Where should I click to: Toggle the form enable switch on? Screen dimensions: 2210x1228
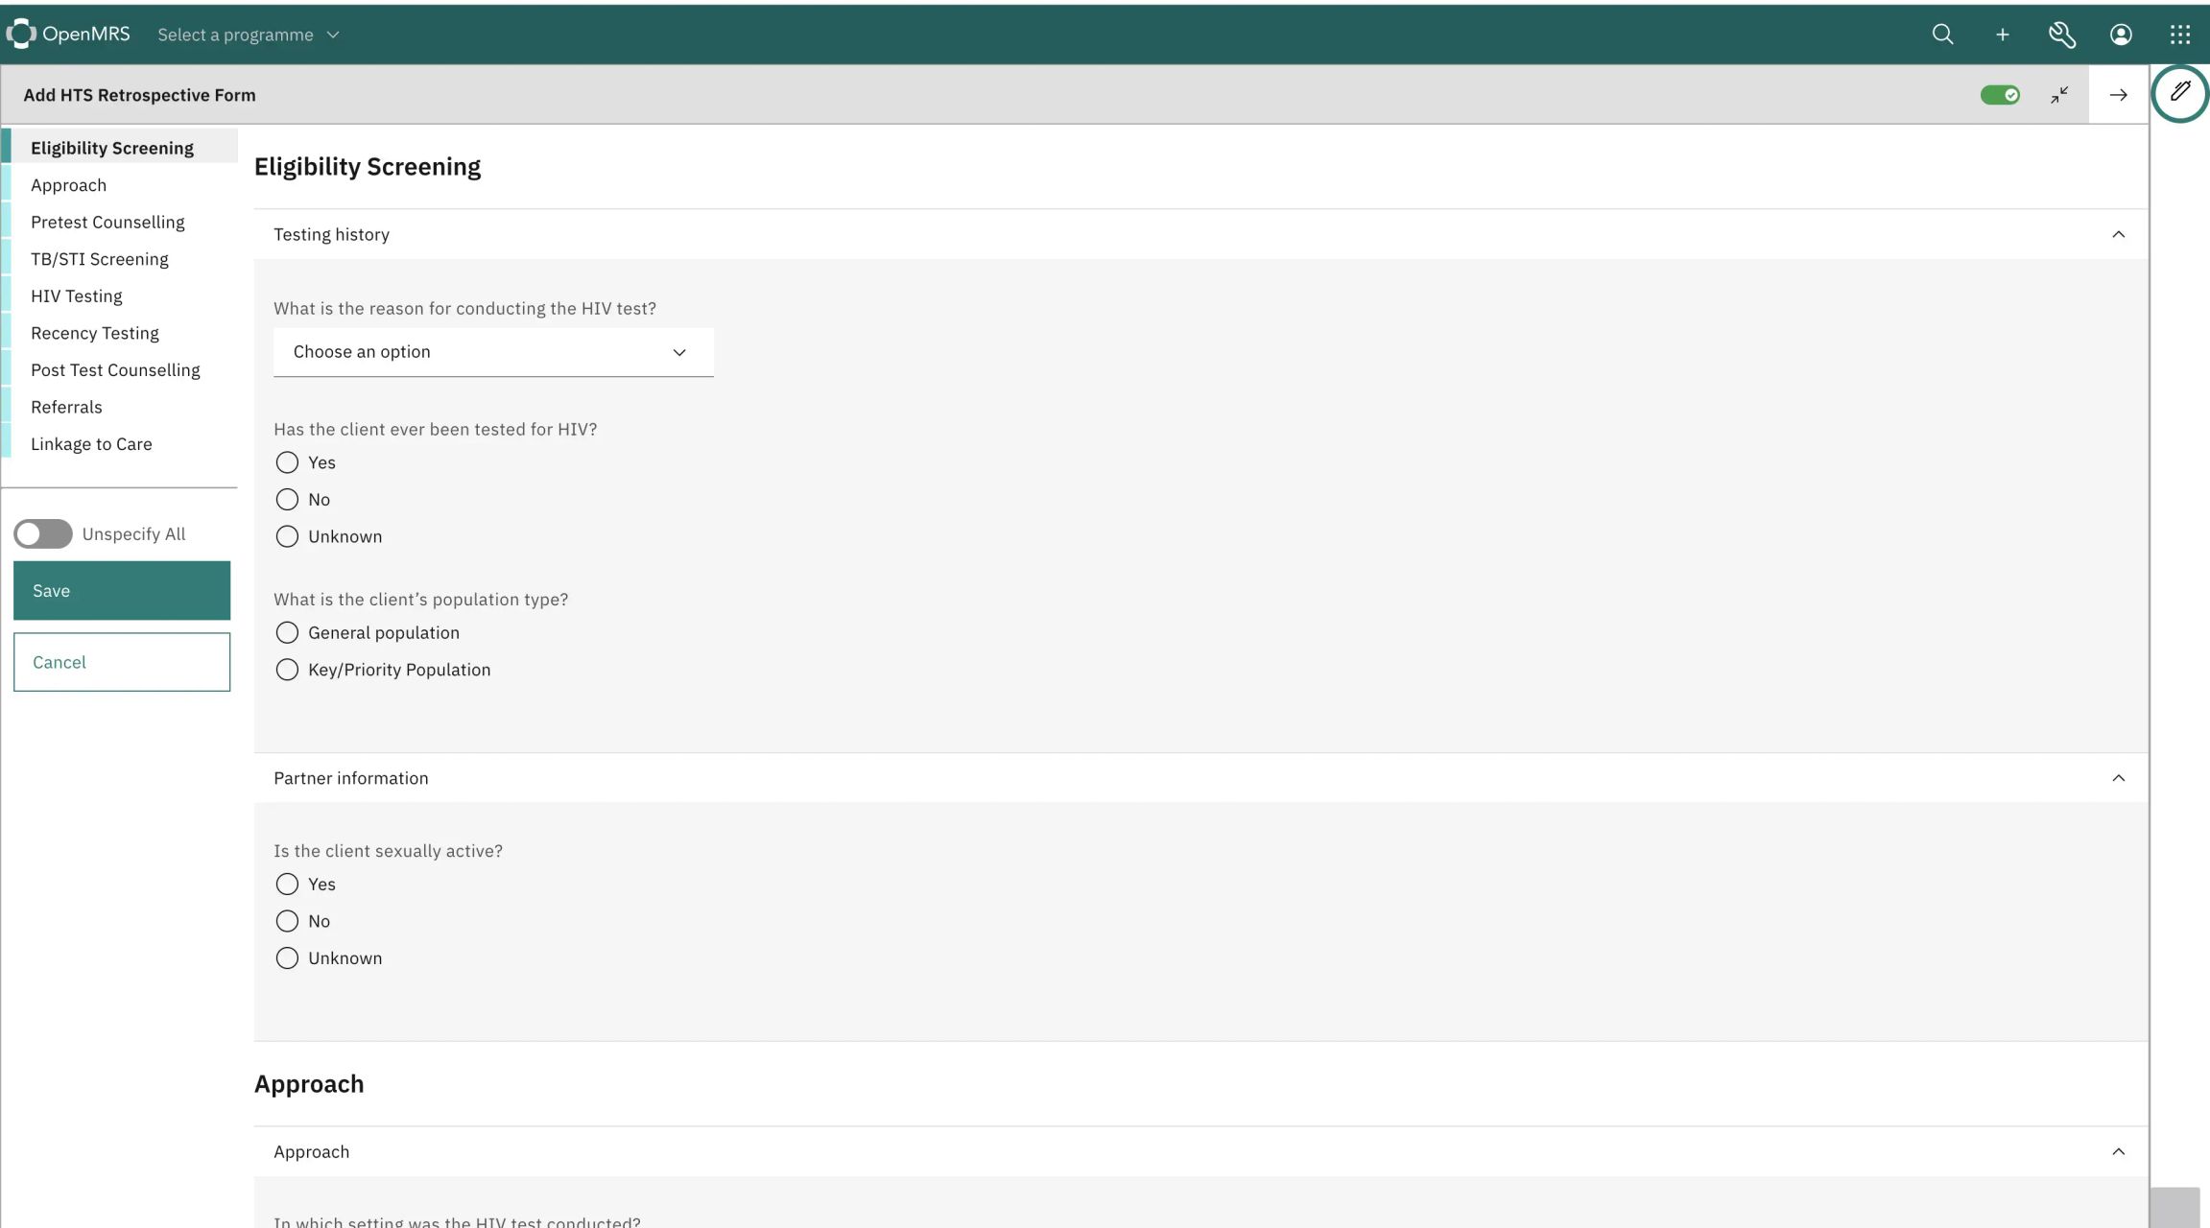2000,94
